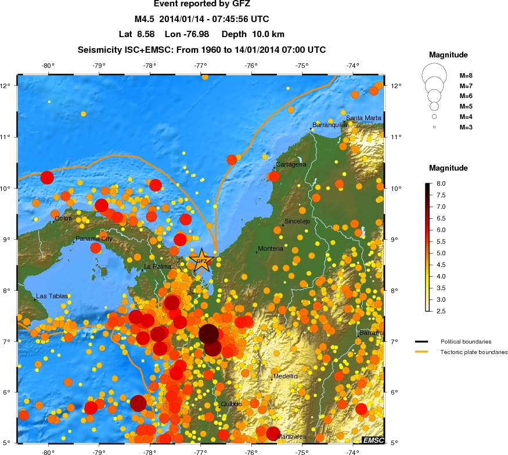Click the '2.5' value on color scale
This screenshot has height=455, width=508.
tap(441, 311)
